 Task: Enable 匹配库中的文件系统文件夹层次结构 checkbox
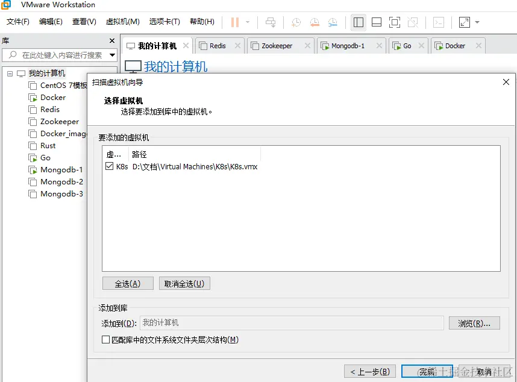[x=106, y=339]
